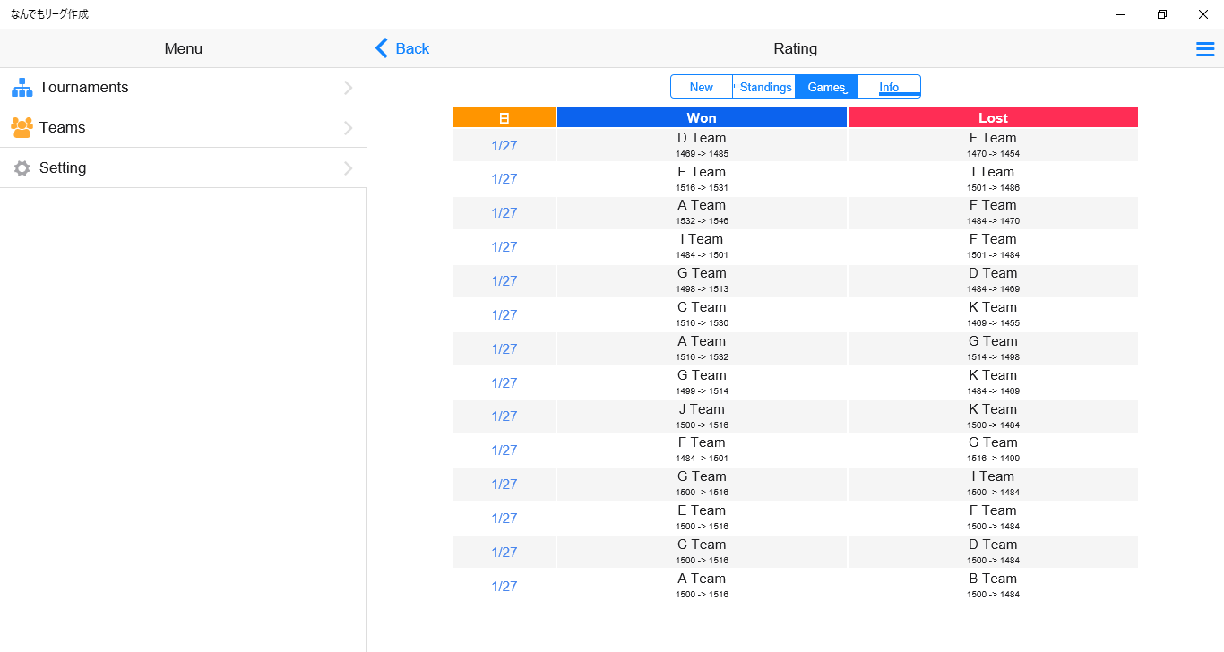Select the Games tab
Image resolution: width=1224 pixels, height=652 pixels.
pos(826,87)
